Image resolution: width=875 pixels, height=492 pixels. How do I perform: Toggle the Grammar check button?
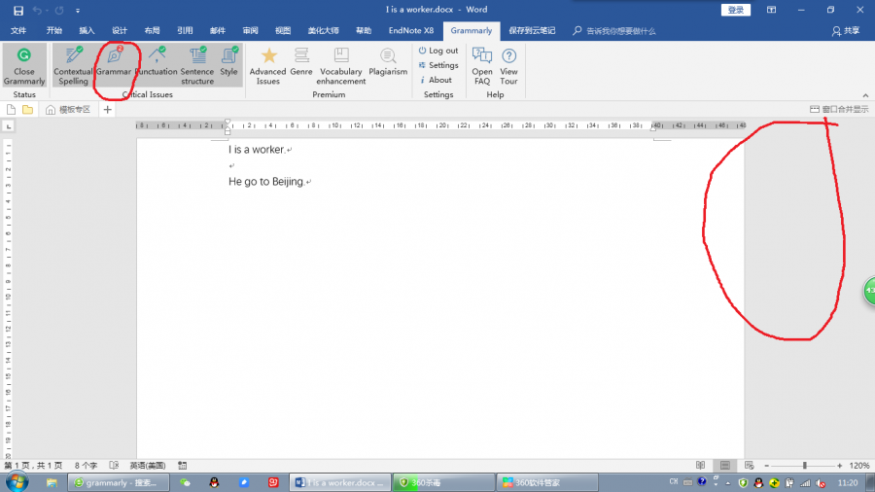pyautogui.click(x=114, y=64)
